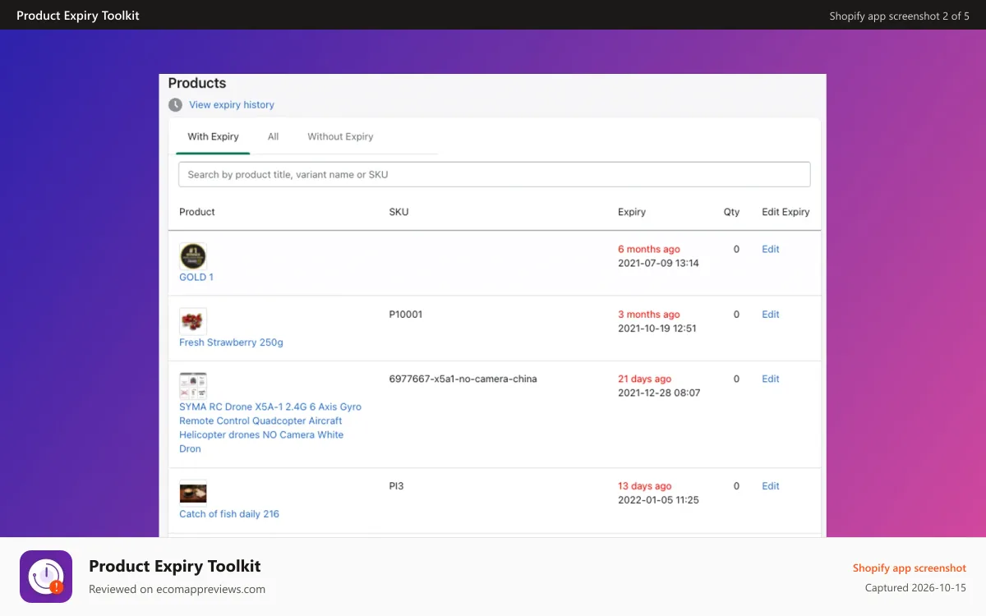Select the date 2021-07-09 13:14
The image size is (986, 616).
coord(658,263)
